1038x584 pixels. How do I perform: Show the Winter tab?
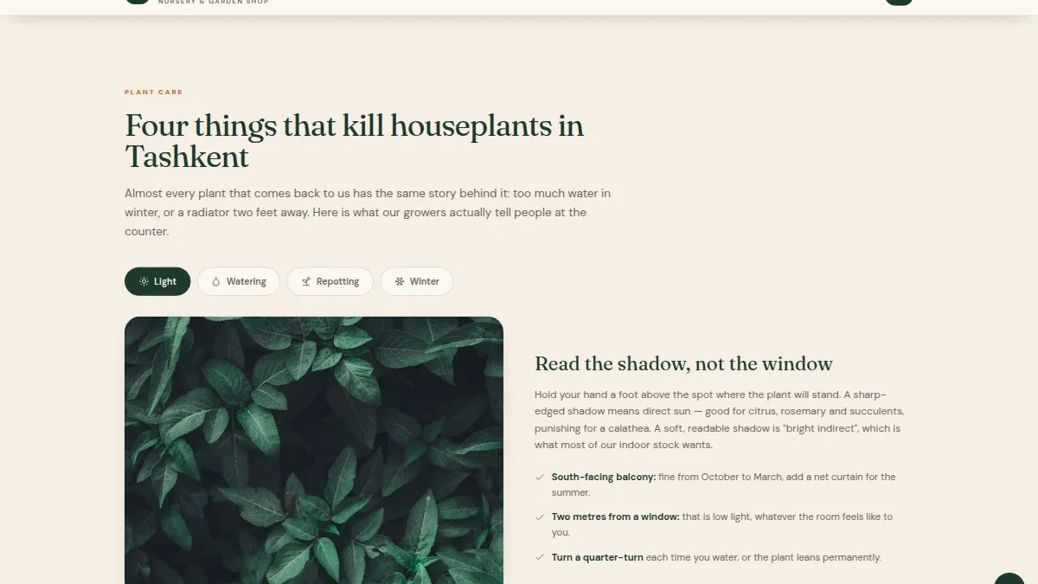pos(417,281)
